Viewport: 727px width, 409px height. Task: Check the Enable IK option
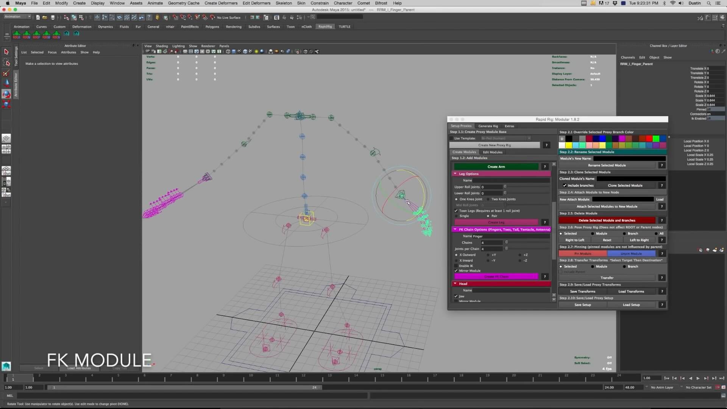click(x=456, y=266)
